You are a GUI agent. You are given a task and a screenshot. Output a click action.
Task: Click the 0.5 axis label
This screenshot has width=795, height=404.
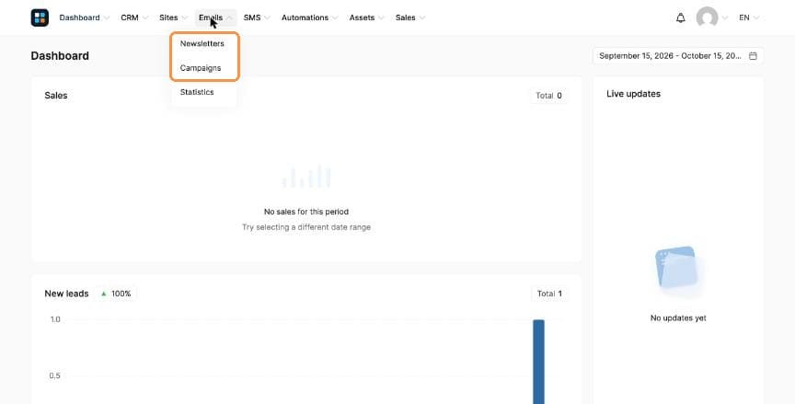click(55, 375)
